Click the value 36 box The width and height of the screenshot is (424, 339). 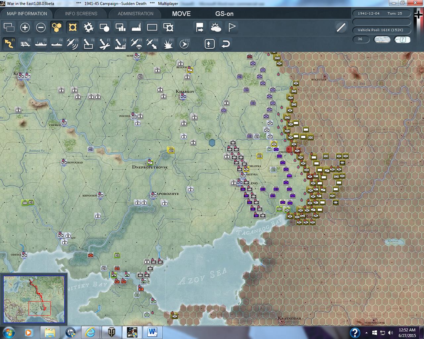tap(361, 39)
